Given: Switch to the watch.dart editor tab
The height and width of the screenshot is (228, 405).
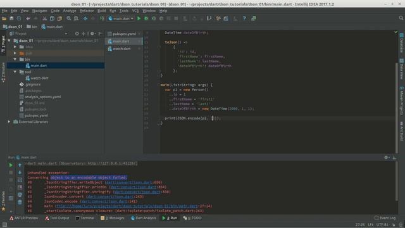Looking at the screenshot, I should point(124,49).
